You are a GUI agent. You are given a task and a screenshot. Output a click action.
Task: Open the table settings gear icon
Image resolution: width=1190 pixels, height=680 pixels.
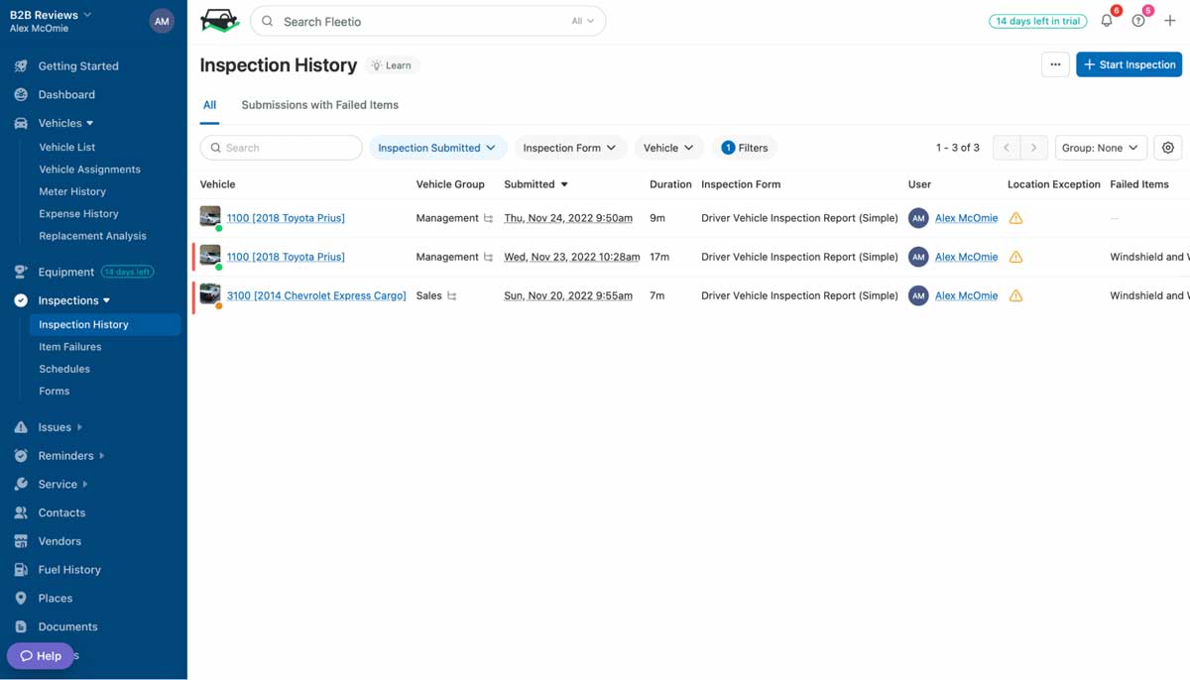click(1167, 147)
